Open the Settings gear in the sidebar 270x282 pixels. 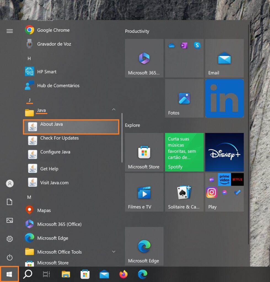10,239
